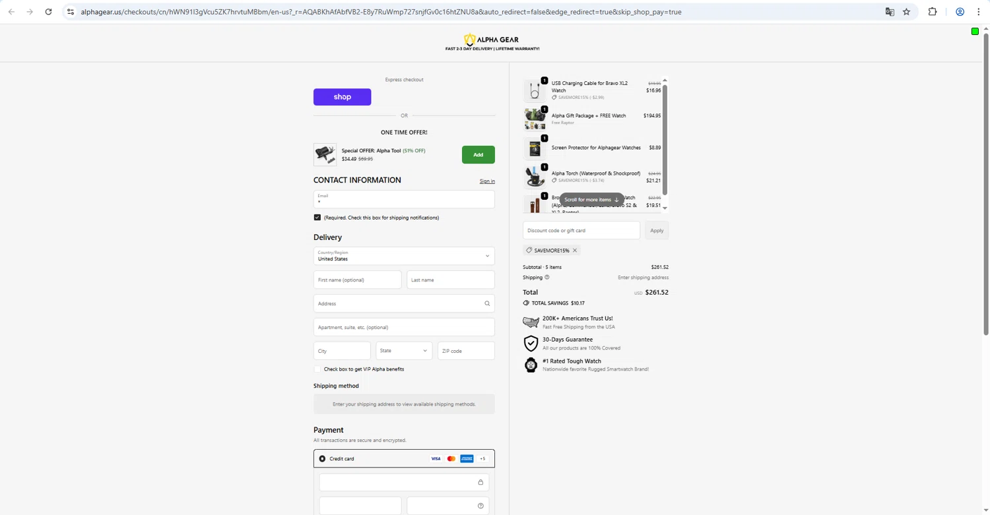The width and height of the screenshot is (990, 515).
Task: Go forward using the browser forward arrow
Action: [x=30, y=12]
